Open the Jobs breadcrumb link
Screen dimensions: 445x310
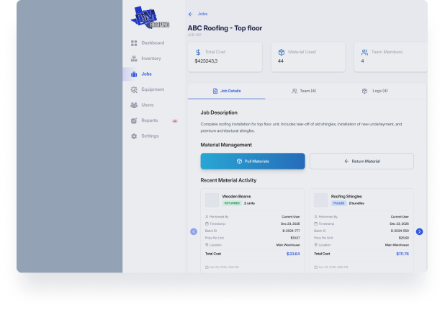click(x=203, y=14)
